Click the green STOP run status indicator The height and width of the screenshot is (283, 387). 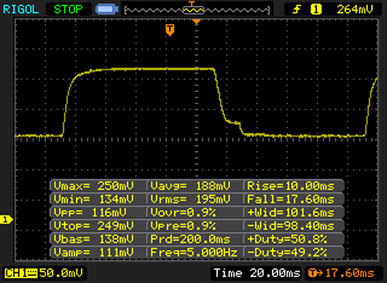68,9
